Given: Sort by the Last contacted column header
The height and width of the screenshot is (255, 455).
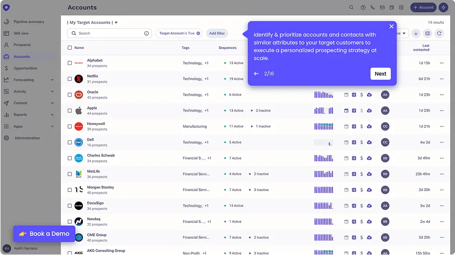Looking at the screenshot, I should pos(421,47).
